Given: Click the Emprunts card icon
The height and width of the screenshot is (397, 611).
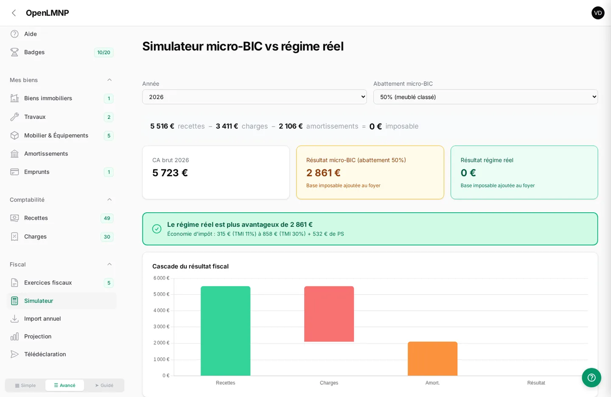Looking at the screenshot, I should 14,172.
